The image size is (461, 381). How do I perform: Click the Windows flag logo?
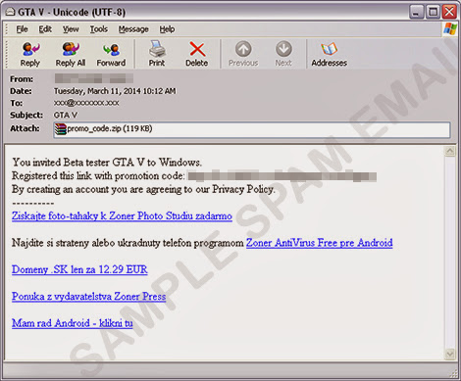point(450,28)
